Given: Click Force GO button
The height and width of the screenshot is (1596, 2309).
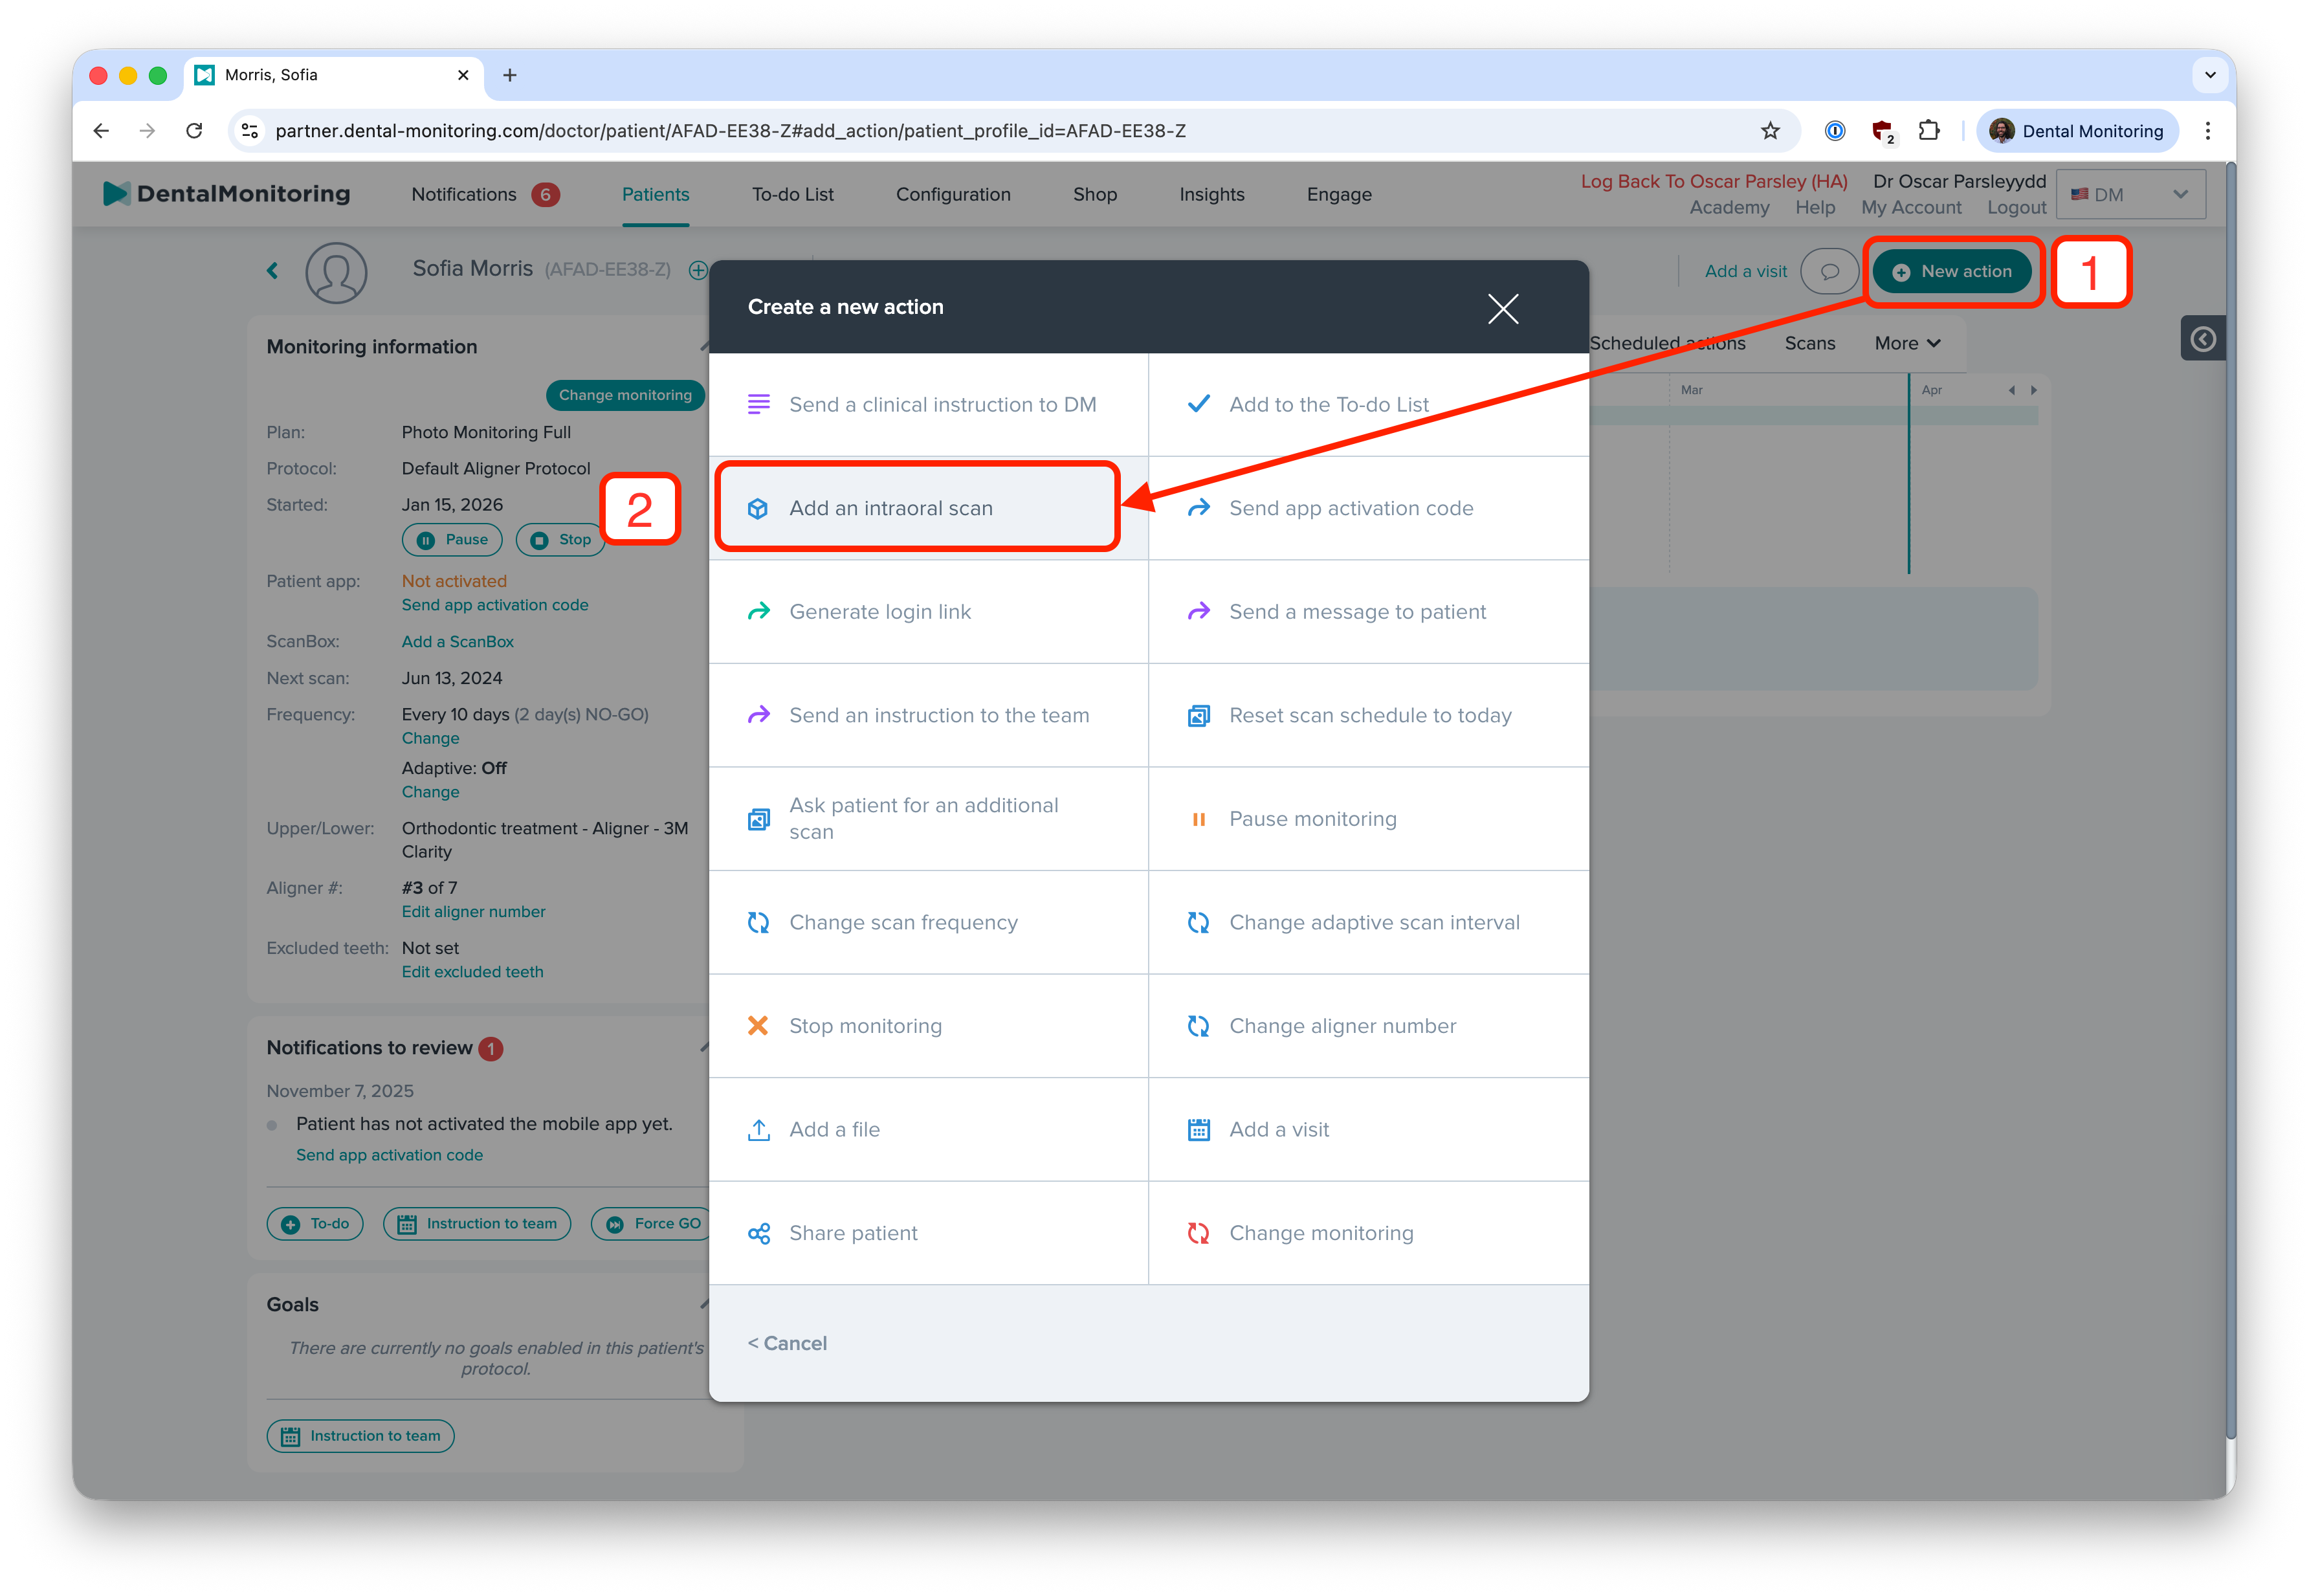Looking at the screenshot, I should pyautogui.click(x=653, y=1223).
